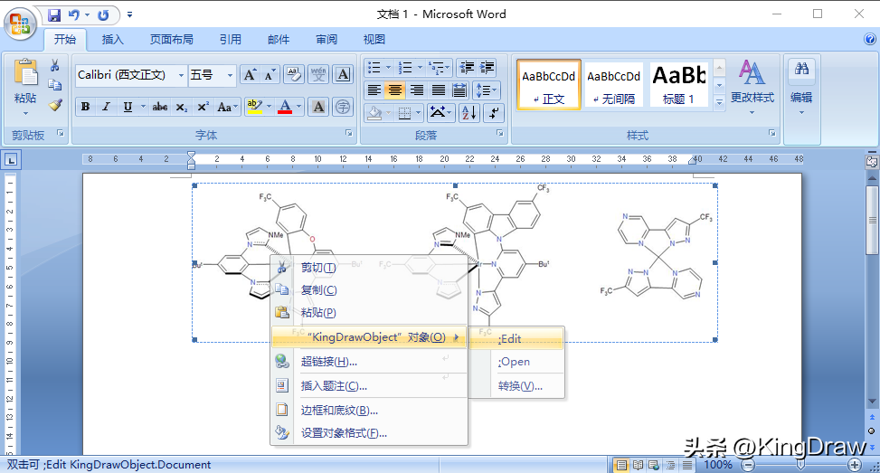
Task: Increase paragraph indent
Action: pyautogui.click(x=486, y=68)
